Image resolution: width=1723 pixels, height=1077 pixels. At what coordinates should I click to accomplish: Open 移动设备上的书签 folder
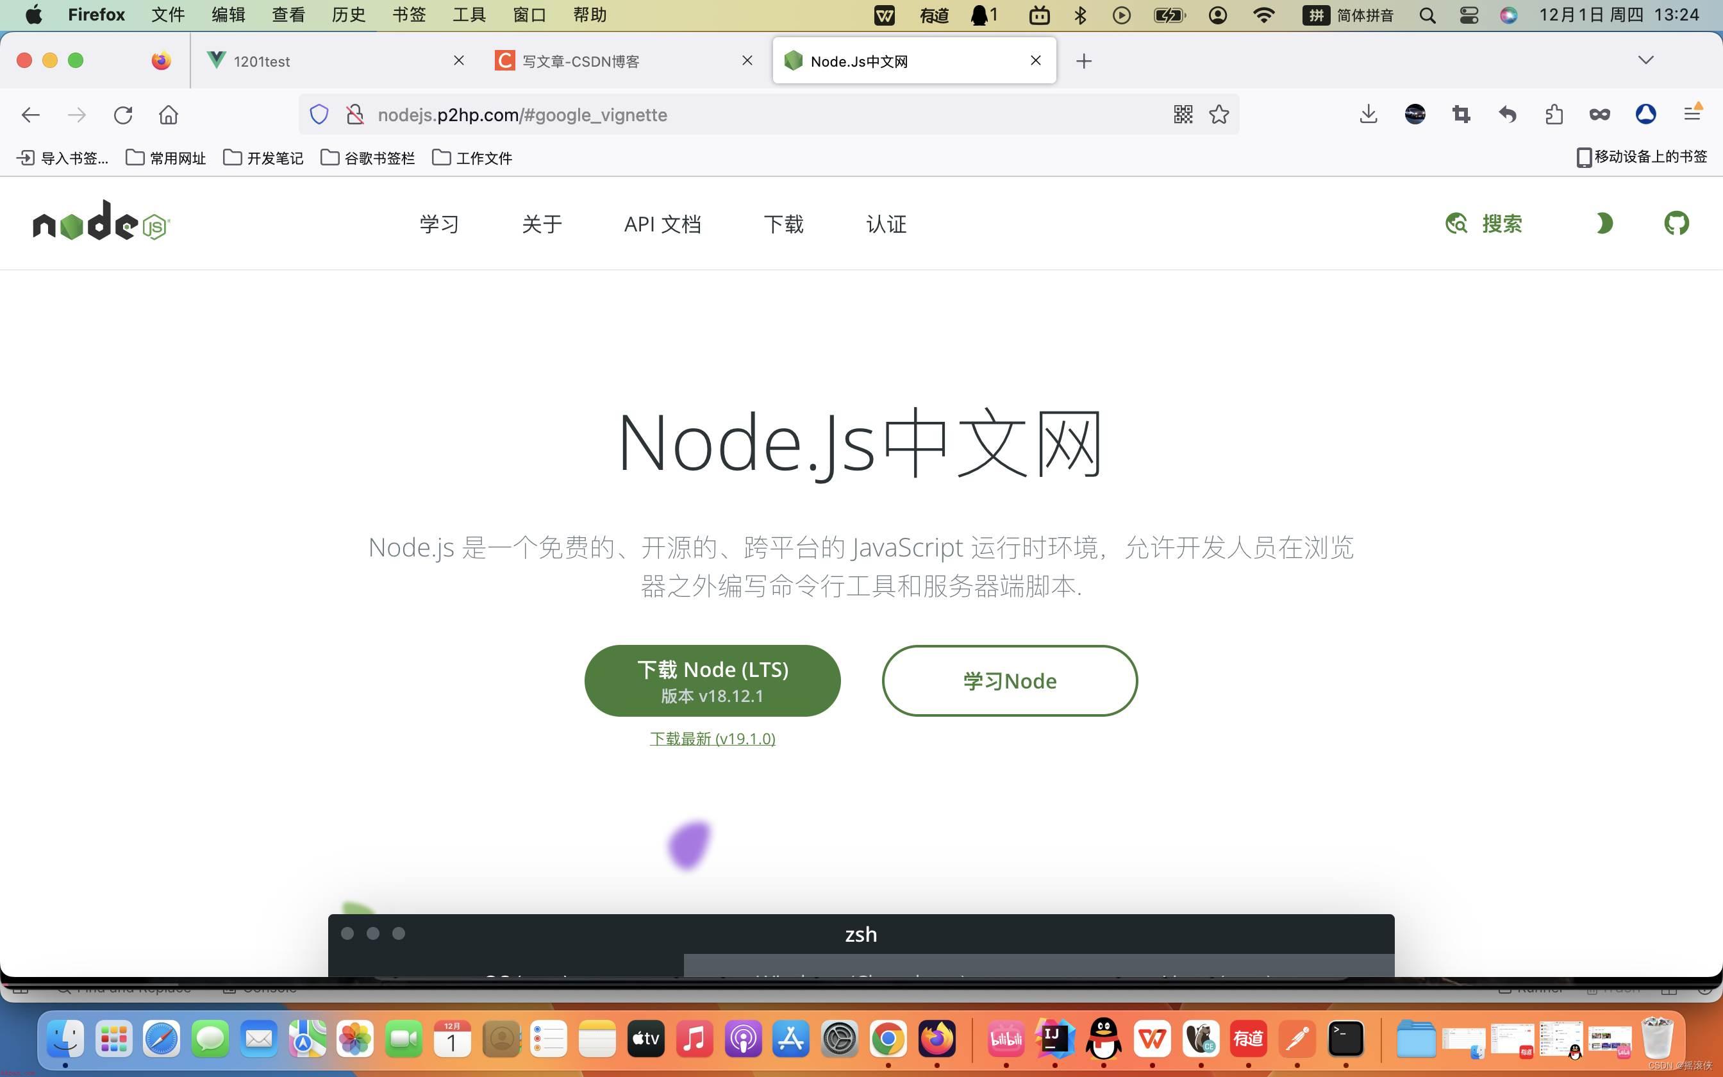[x=1642, y=156]
